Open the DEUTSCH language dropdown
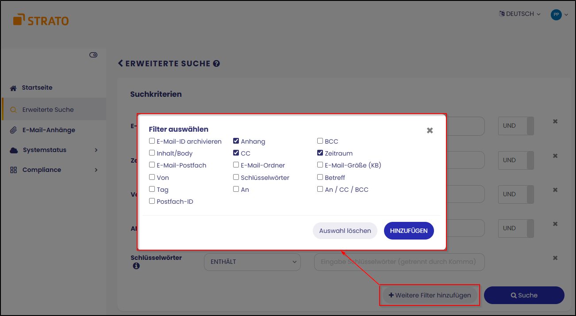The image size is (576, 316). tap(520, 14)
